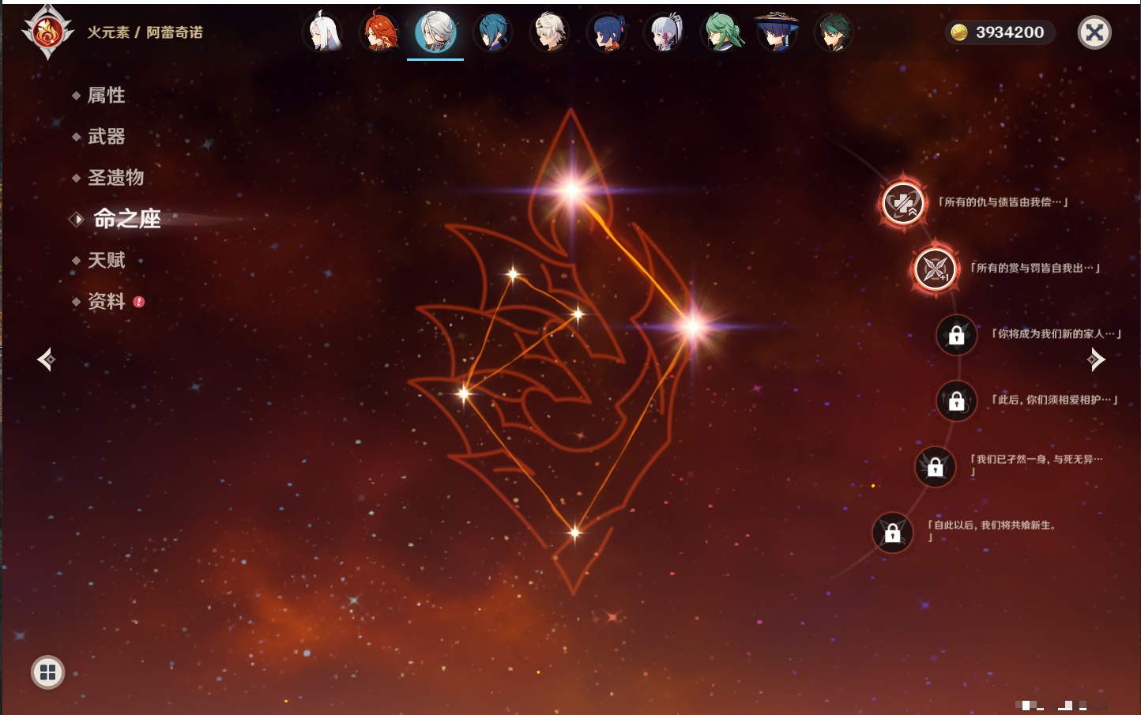Open activated constellation node 「所有的赏与罚皆自我出…」
The image size is (1141, 715).
pyautogui.click(x=935, y=269)
